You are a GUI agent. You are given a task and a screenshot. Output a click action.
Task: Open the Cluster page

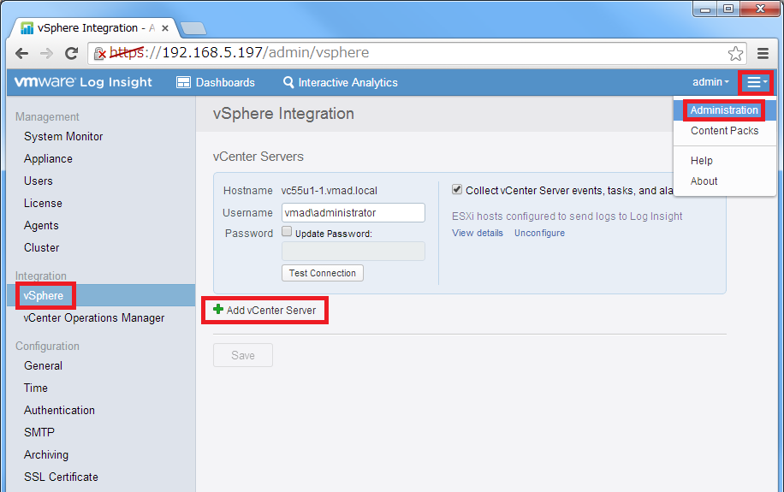[x=41, y=248]
